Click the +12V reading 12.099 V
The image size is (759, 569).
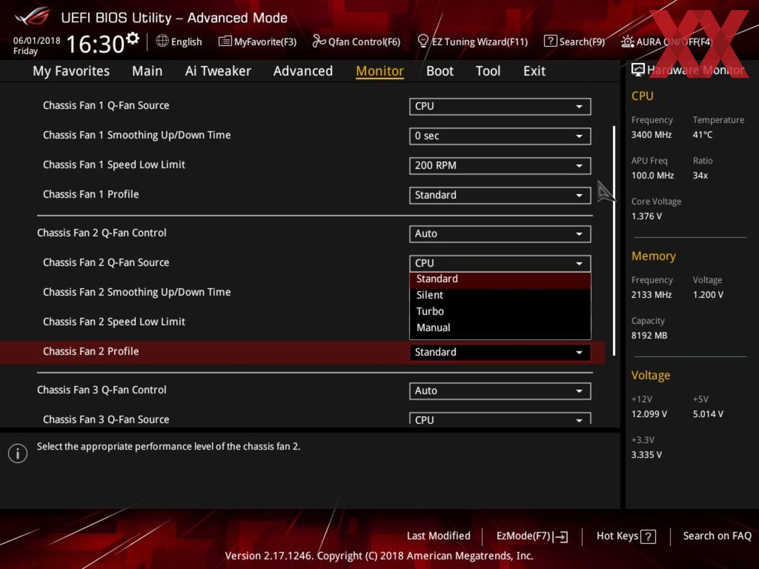pos(649,414)
